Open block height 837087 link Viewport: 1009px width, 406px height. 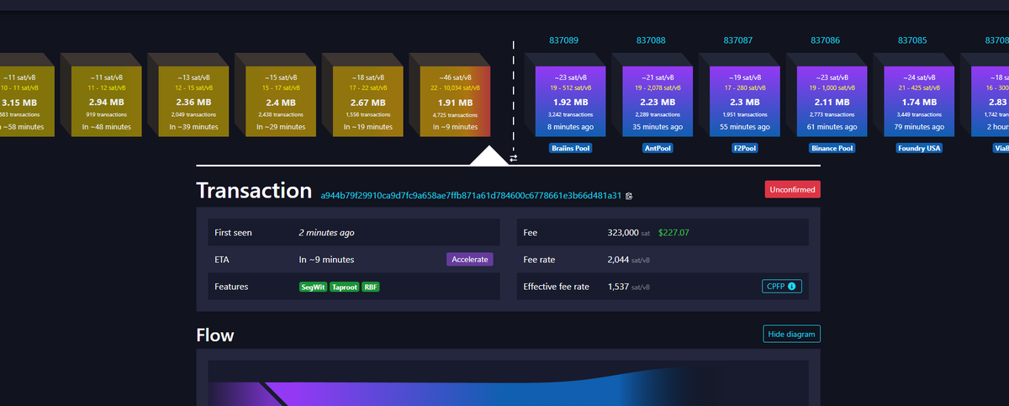738,40
